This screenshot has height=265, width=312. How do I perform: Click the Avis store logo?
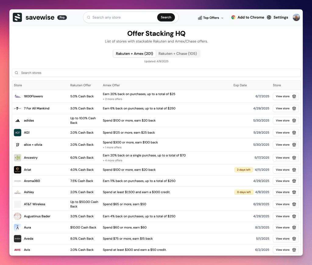pyautogui.click(x=17, y=250)
